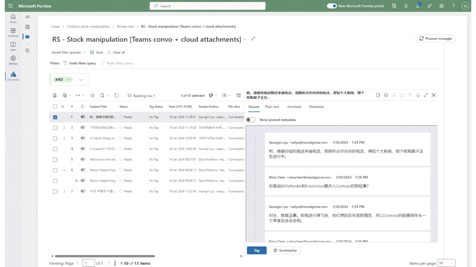The image size is (476, 267).
Task: Click the blue Tag button
Action: click(x=256, y=250)
